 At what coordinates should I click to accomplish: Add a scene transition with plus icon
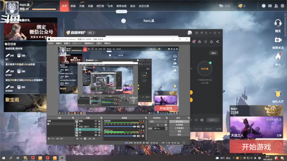pyautogui.click(x=158, y=125)
